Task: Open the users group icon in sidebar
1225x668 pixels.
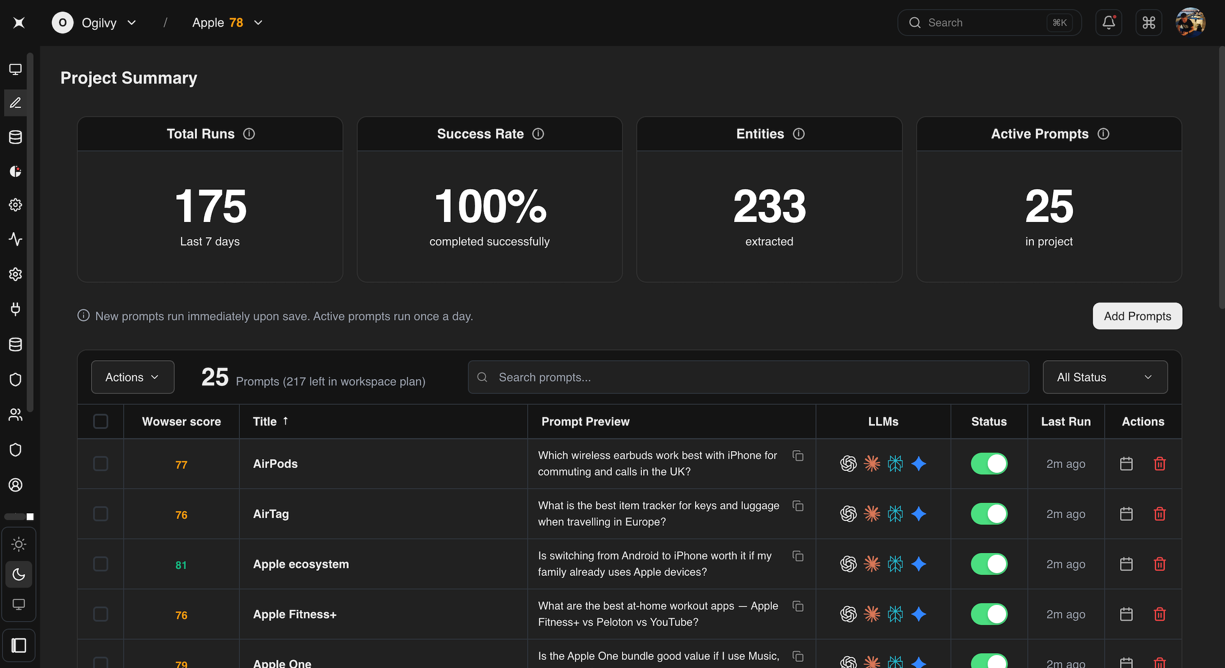Action: (16, 414)
